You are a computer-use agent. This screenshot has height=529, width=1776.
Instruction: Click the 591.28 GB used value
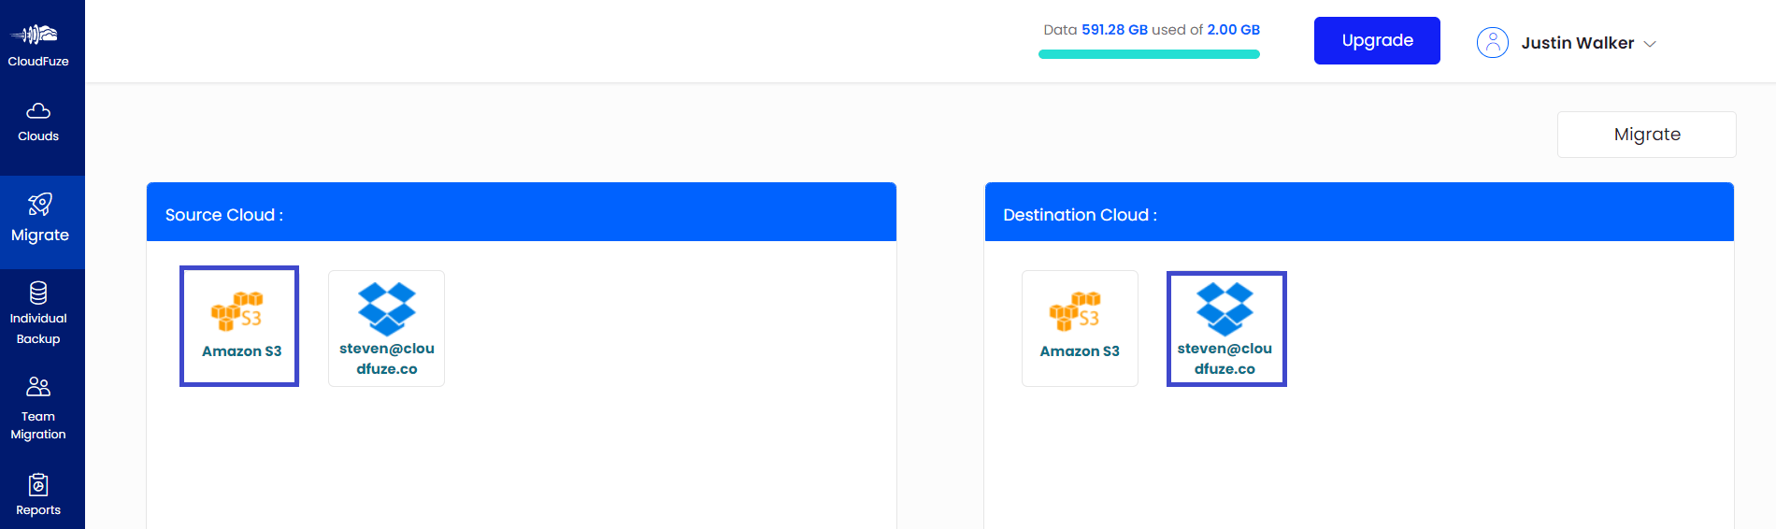pos(1114,30)
